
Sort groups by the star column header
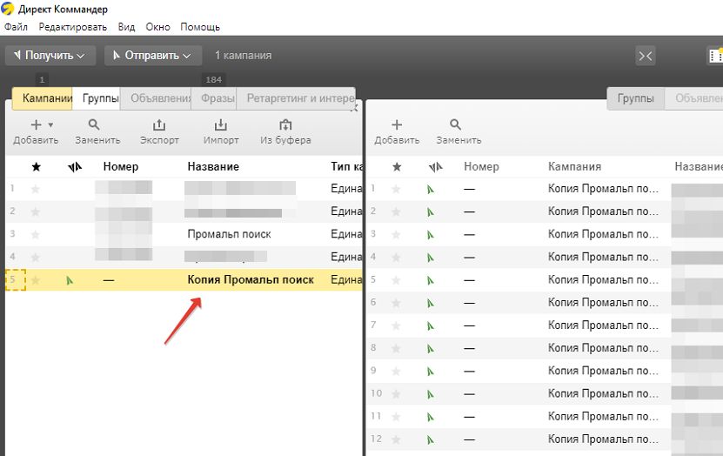(397, 167)
